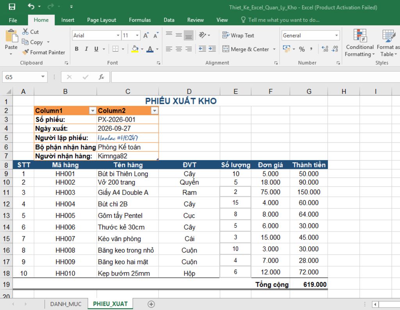Switch to the DANH_MUC sheet tab
This screenshot has width=400, height=310.
tap(66, 304)
